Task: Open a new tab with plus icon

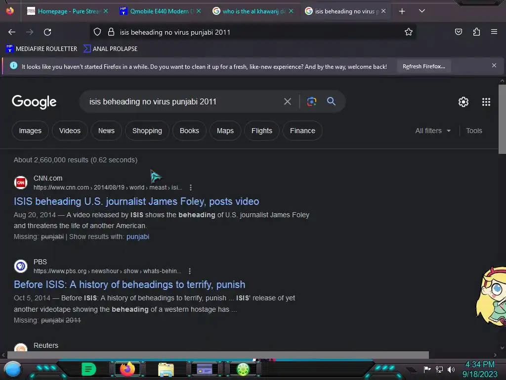Action: click(402, 11)
